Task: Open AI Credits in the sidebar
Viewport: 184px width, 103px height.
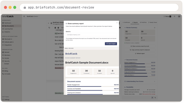Action: (x=6, y=74)
